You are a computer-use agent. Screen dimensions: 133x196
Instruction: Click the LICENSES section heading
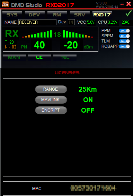(x=67, y=73)
